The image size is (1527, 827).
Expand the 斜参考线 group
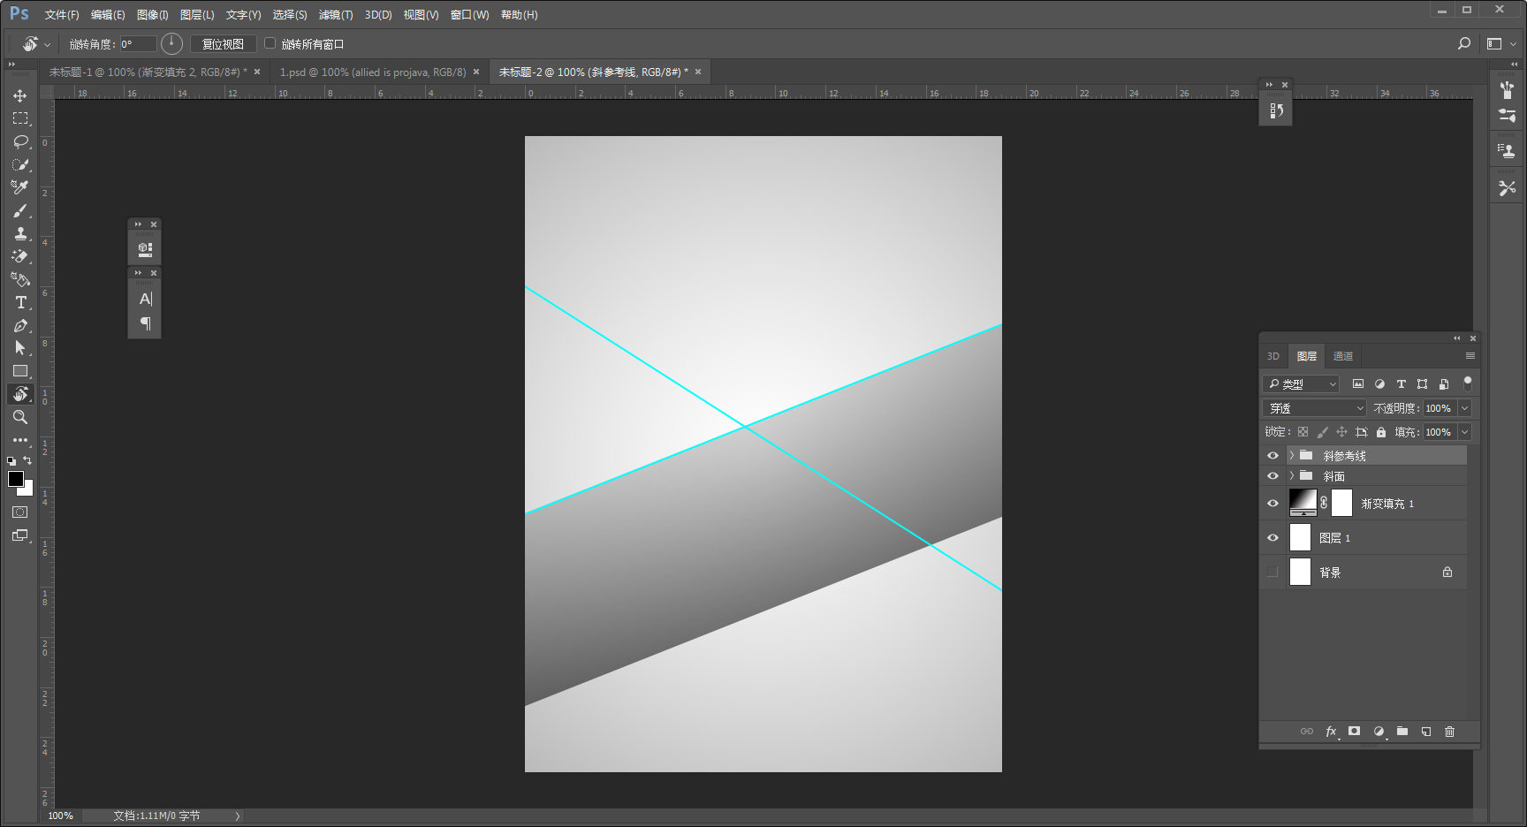[x=1291, y=456]
